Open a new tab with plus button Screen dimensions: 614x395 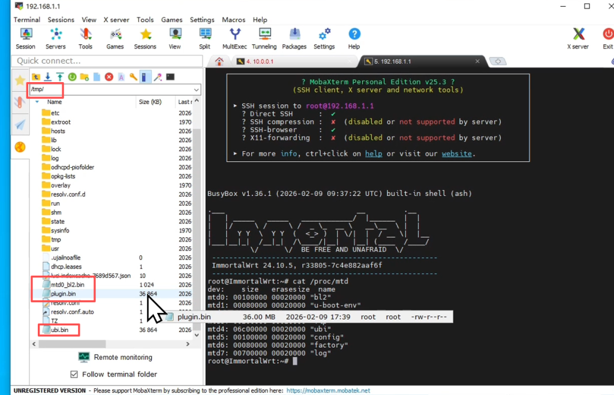tap(498, 61)
